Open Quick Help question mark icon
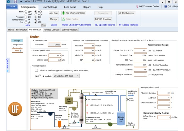The width and height of the screenshot is (184, 131). click(x=165, y=6)
